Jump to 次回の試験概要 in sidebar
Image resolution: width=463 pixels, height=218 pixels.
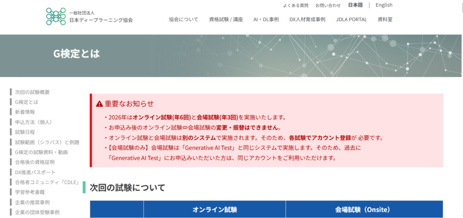click(x=32, y=92)
